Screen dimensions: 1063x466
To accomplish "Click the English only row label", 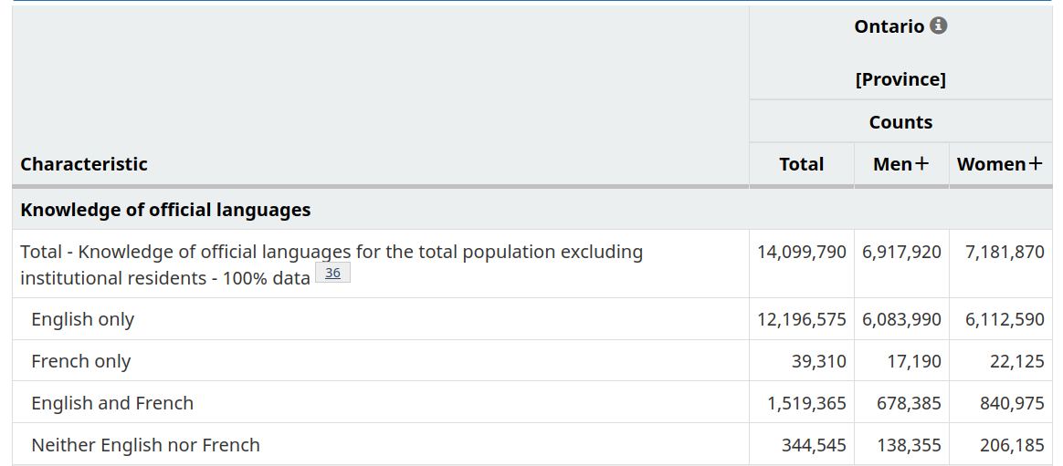I will pyautogui.click(x=82, y=319).
